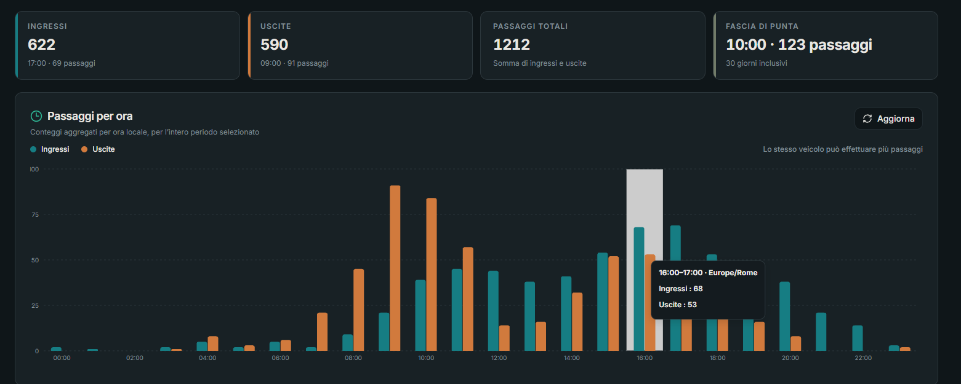Click the highlighted teal bar at 16:00
The image size is (961, 384).
[x=639, y=289]
